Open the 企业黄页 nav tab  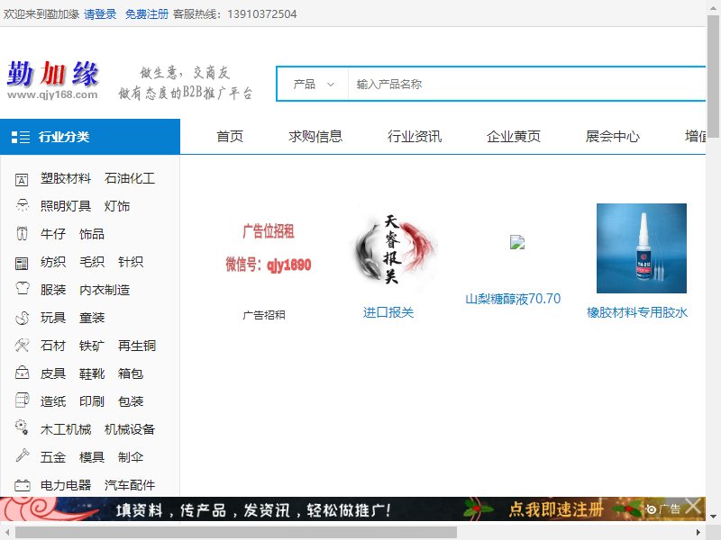click(x=514, y=137)
